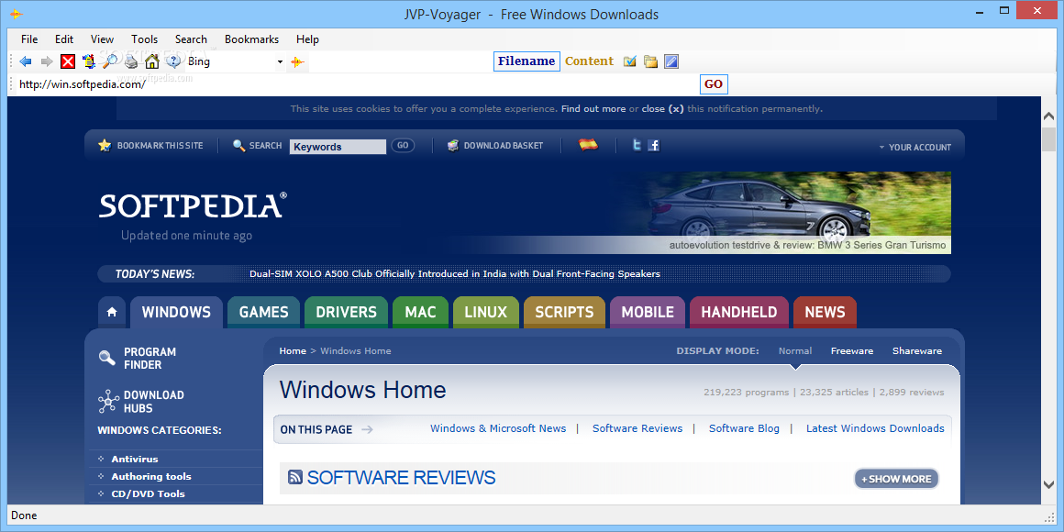
Task: Click the Download Hubs network icon
Action: coord(108,402)
